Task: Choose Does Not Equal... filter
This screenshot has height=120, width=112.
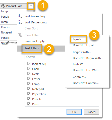Action: (x=84, y=45)
